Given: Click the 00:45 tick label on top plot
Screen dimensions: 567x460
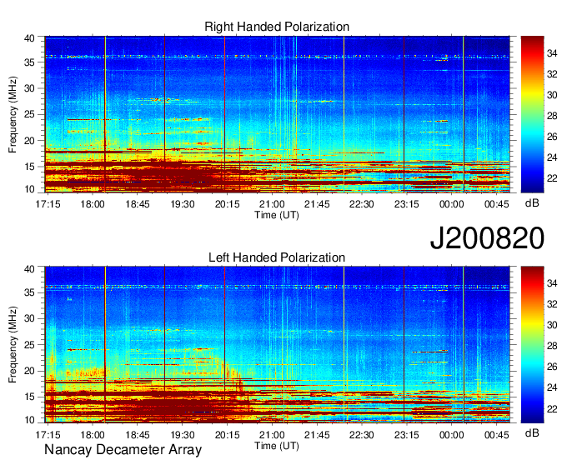Looking at the screenshot, I should click(x=496, y=204).
